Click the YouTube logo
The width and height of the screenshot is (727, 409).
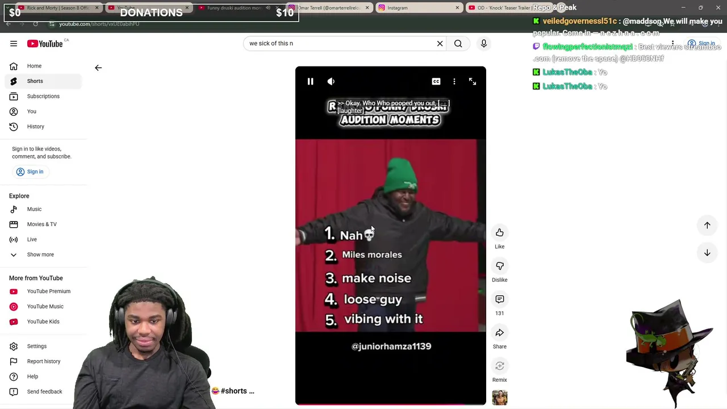(45, 43)
